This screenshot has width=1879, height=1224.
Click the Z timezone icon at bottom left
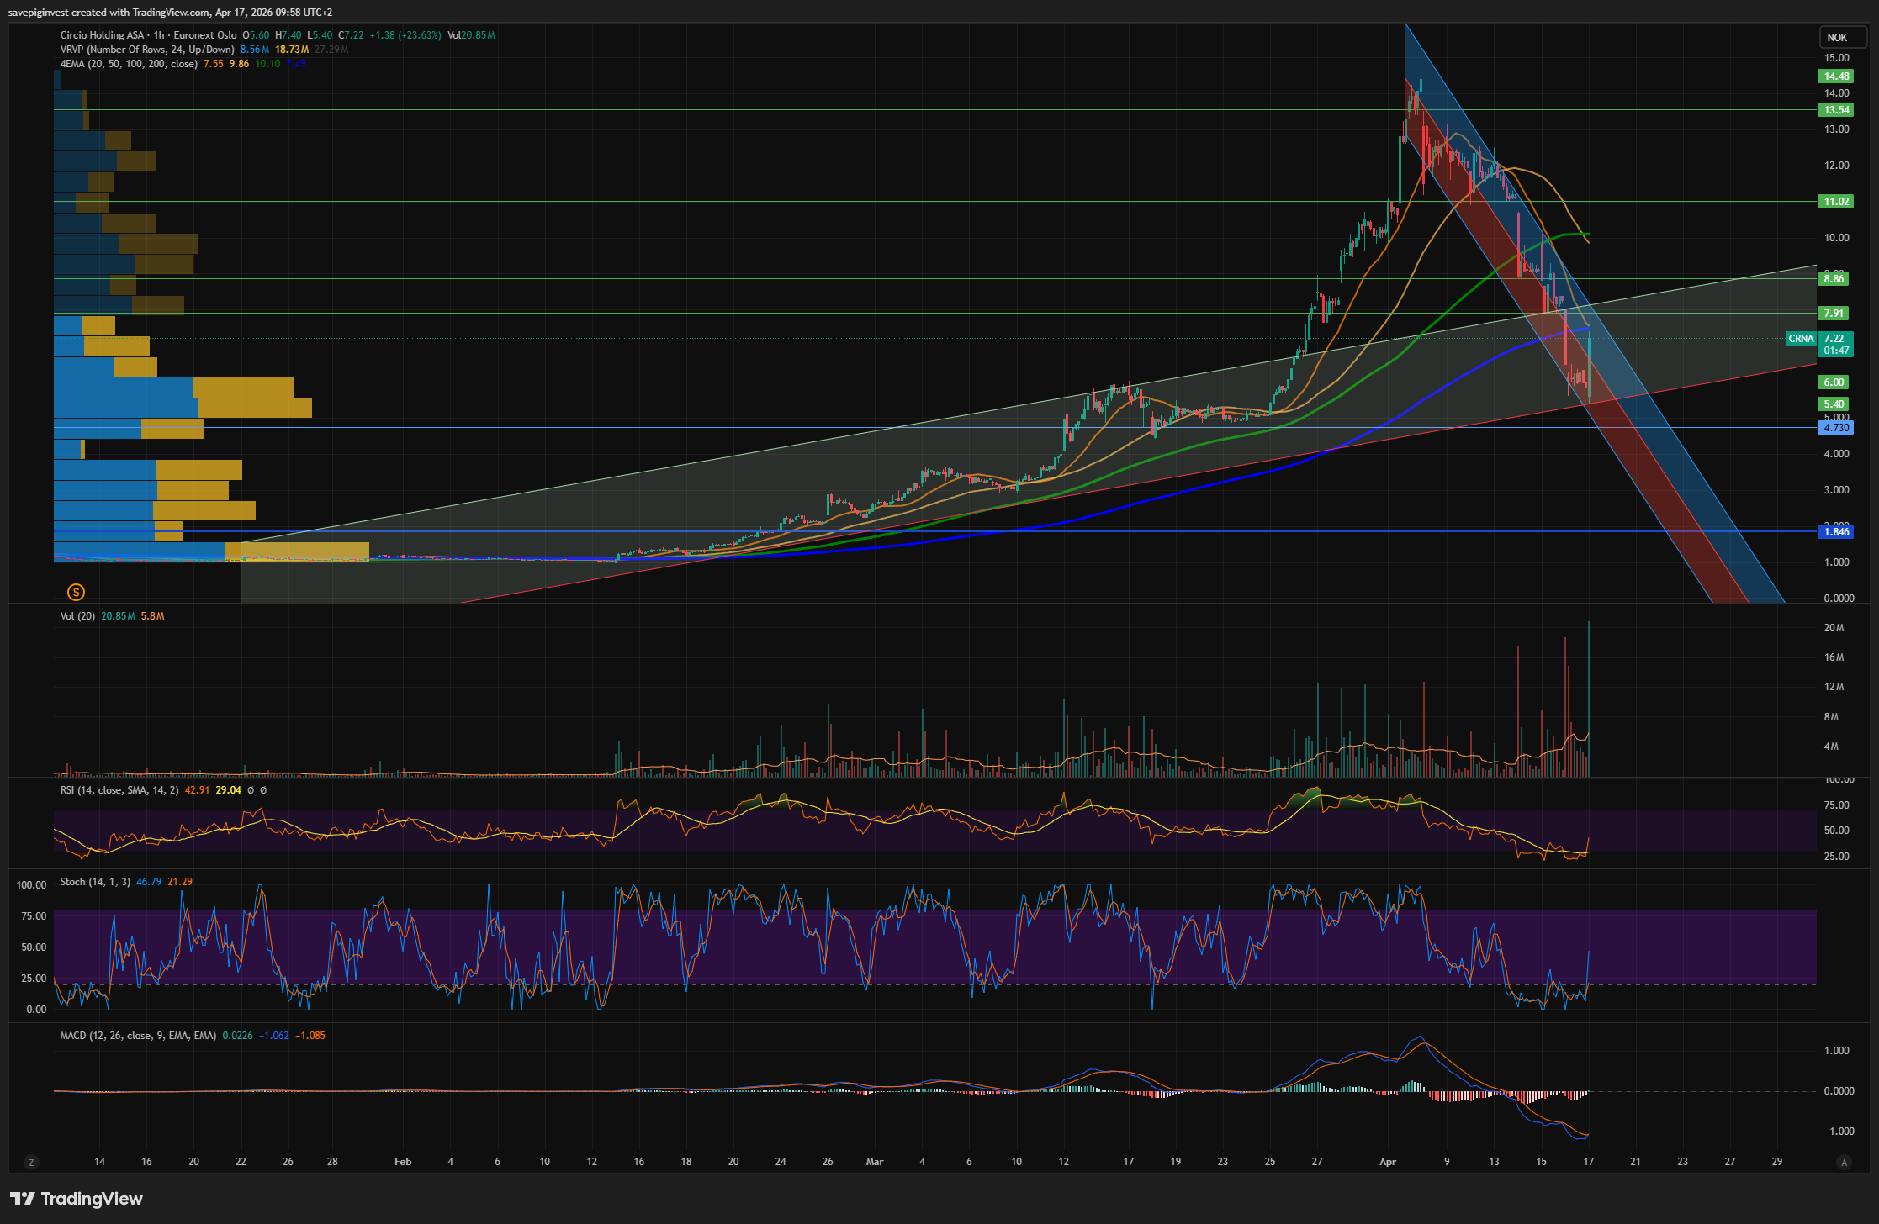[32, 1163]
